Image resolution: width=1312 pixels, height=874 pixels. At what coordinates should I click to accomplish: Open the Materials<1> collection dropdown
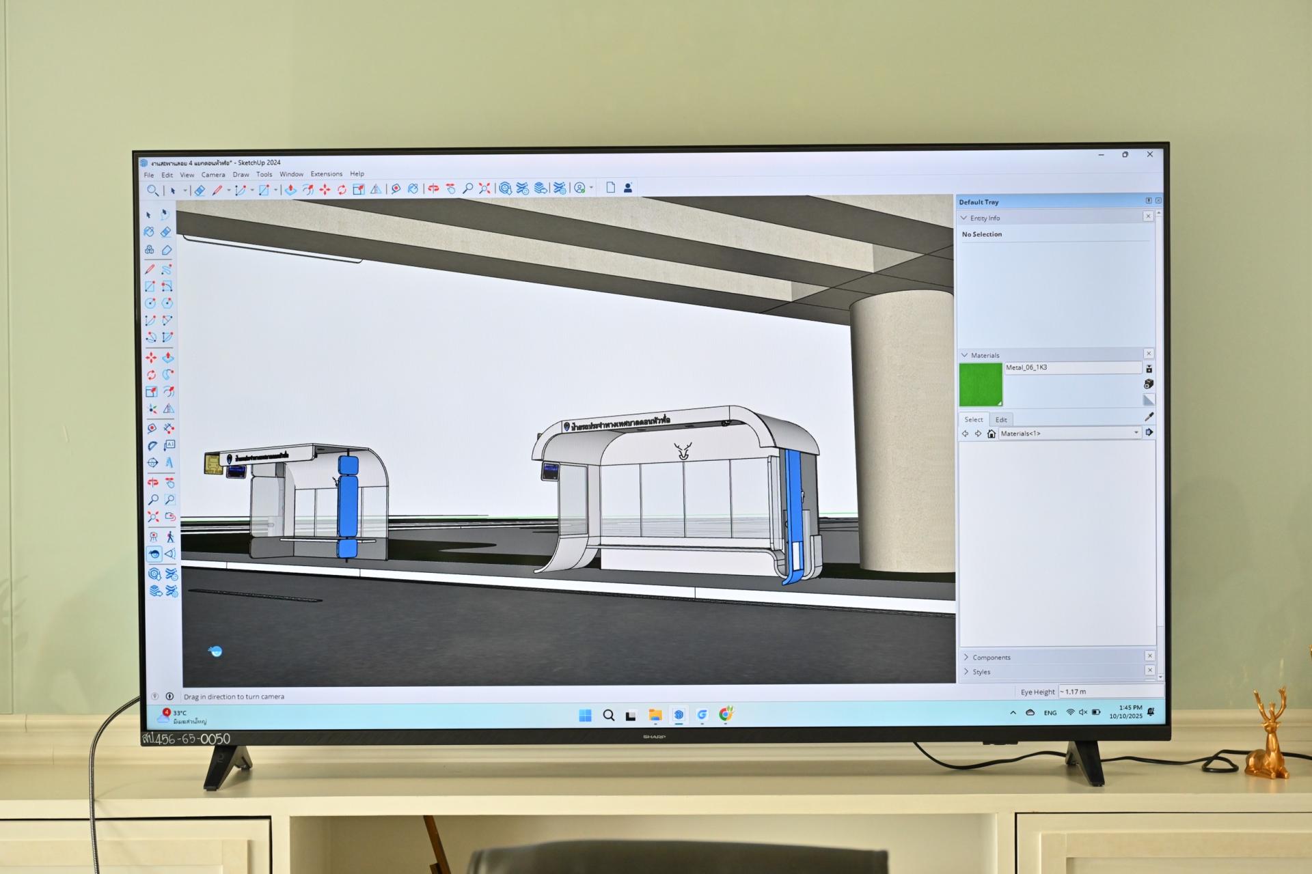pos(1136,433)
